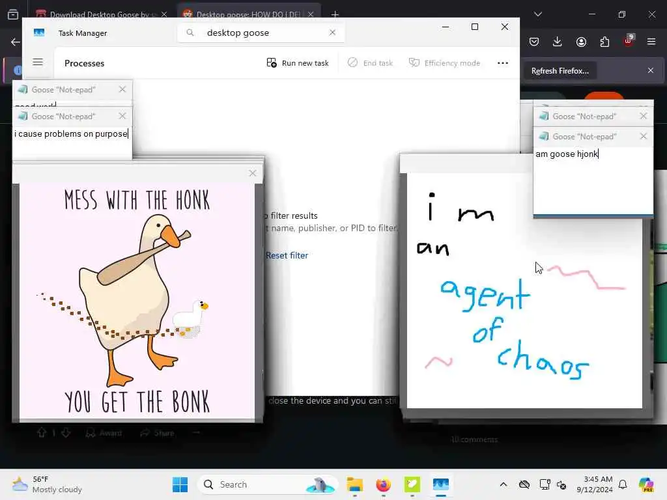
Task: Click Refresh Firefox button
Action: tap(560, 71)
